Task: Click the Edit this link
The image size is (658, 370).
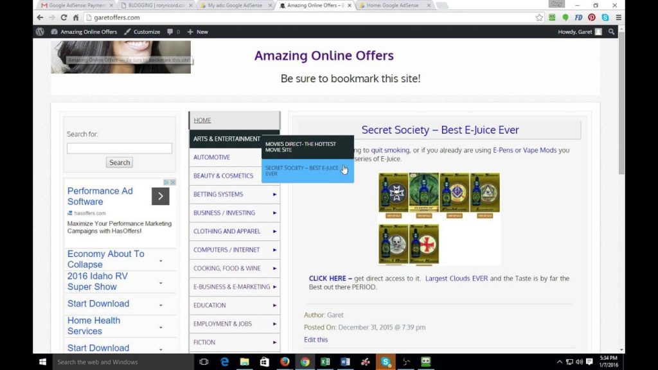Action: tap(316, 339)
